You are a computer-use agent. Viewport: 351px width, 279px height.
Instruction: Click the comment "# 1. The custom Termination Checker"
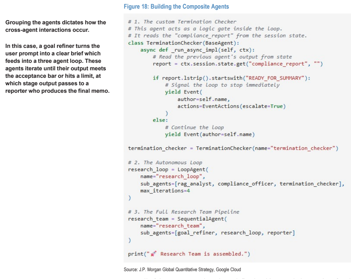[x=182, y=22]
